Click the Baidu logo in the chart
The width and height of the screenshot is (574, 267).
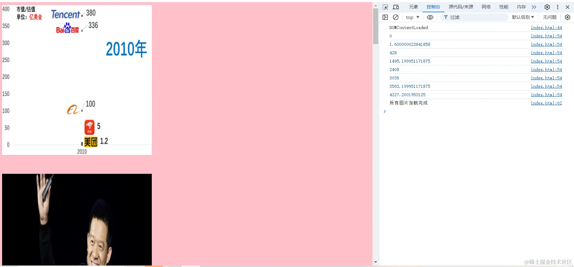(x=68, y=28)
